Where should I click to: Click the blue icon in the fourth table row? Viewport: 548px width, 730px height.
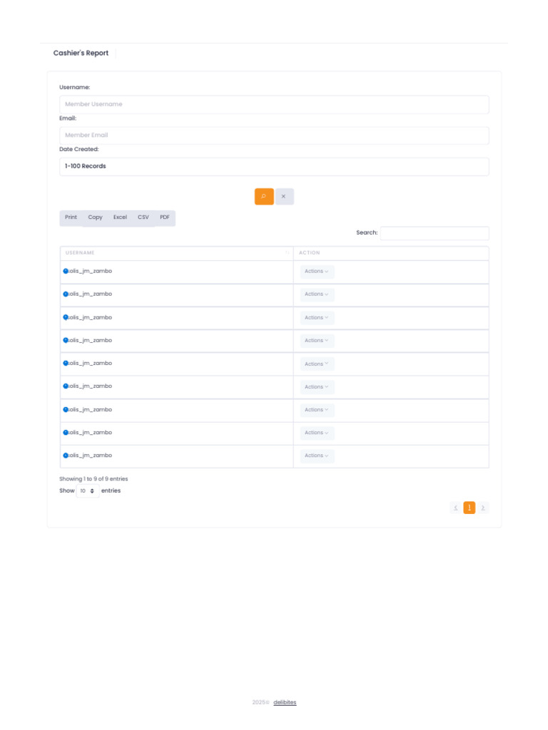[66, 340]
